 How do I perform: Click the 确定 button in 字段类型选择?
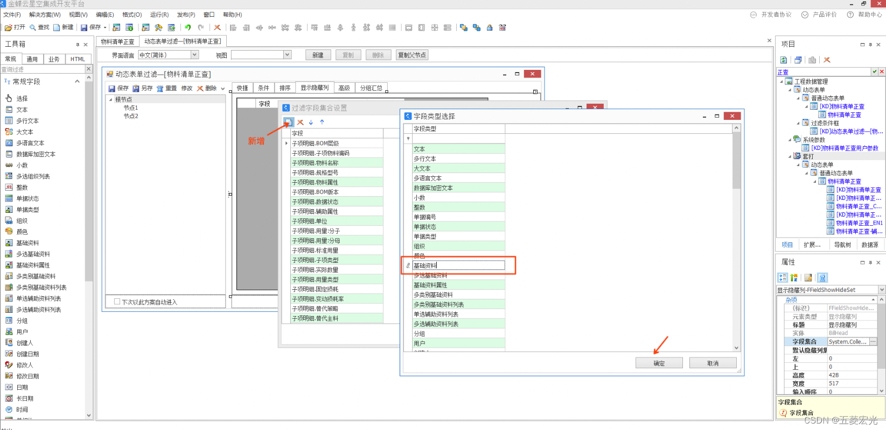(659, 363)
